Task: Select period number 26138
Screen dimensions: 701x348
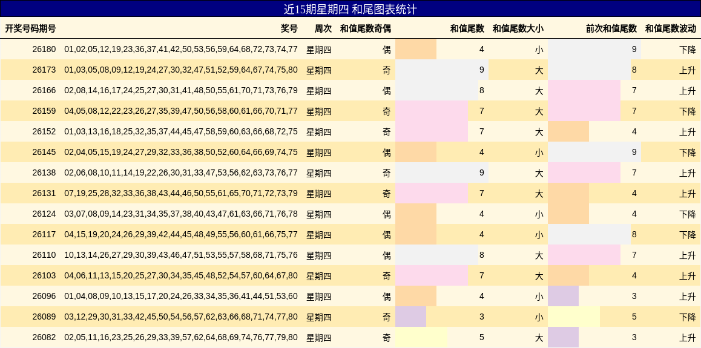Action: (44, 172)
